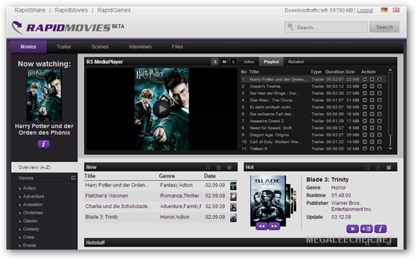417x260 pixels.
Task: Select the Adventure genre
Action: pos(33,196)
